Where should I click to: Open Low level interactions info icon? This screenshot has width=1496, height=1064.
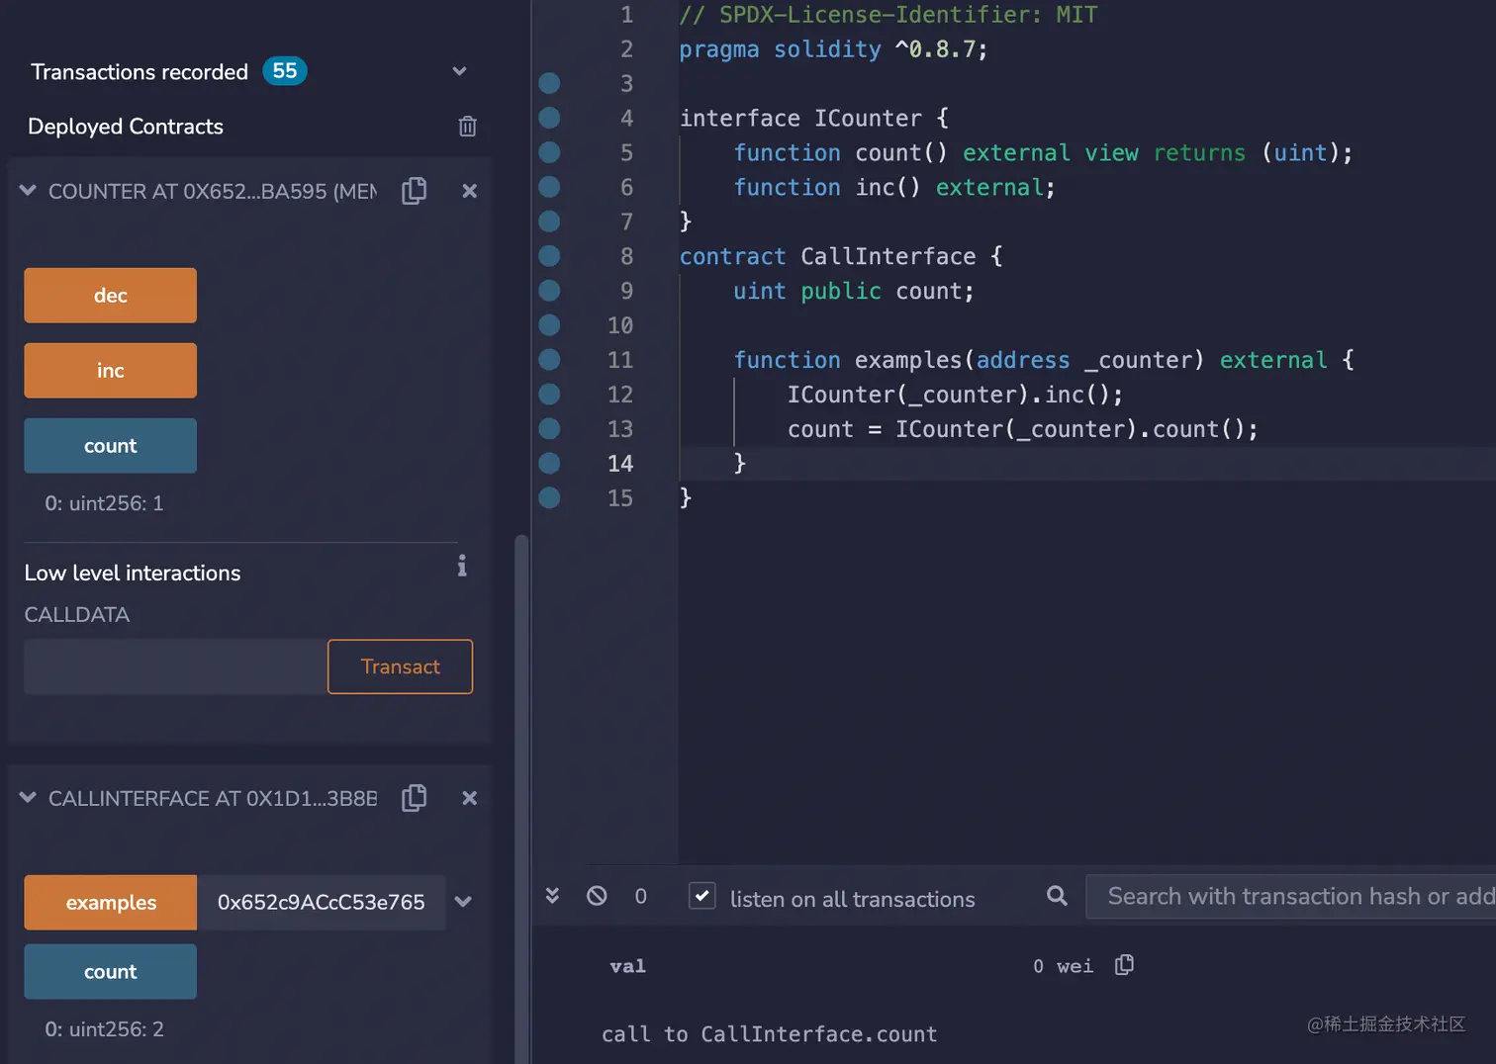[462, 566]
